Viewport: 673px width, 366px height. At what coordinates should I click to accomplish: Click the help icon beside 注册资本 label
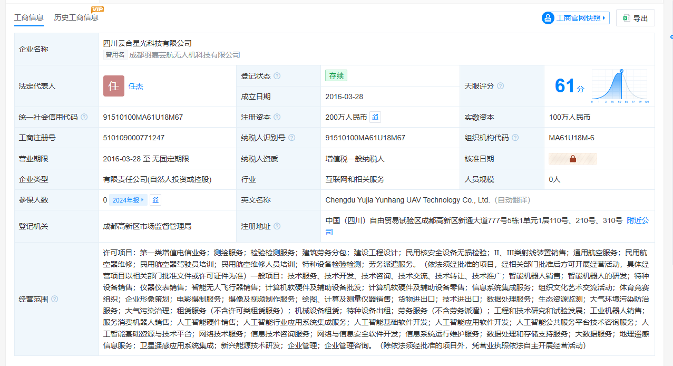(x=277, y=117)
